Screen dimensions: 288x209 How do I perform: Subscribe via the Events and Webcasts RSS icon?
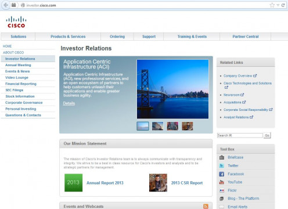pyautogui.click(x=206, y=206)
